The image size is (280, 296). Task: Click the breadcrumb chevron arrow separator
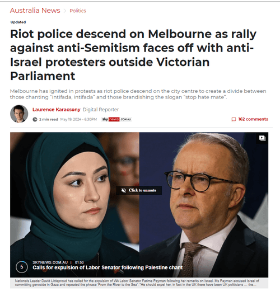[65, 11]
